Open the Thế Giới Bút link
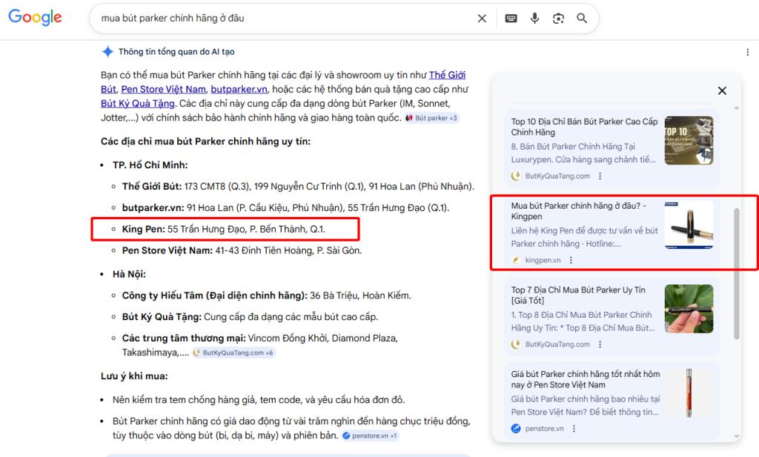The width and height of the screenshot is (759, 457). click(x=447, y=76)
